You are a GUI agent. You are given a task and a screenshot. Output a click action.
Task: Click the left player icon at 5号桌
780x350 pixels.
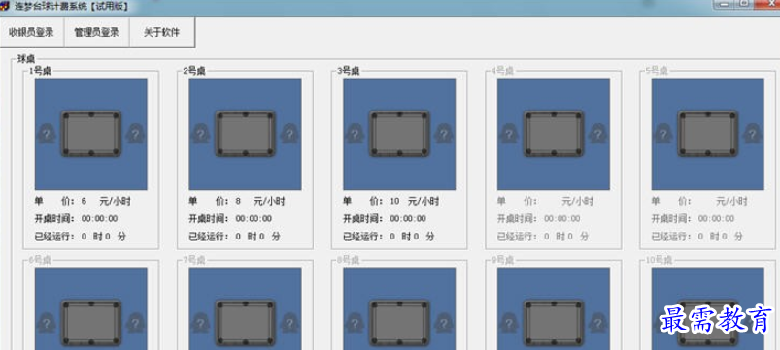[663, 134]
